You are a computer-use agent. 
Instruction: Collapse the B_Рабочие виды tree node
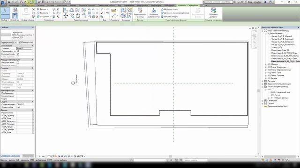click(266, 34)
